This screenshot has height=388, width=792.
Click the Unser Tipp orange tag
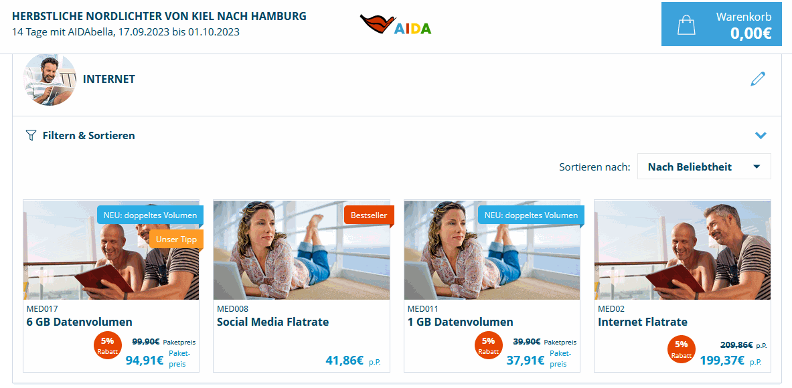point(176,239)
